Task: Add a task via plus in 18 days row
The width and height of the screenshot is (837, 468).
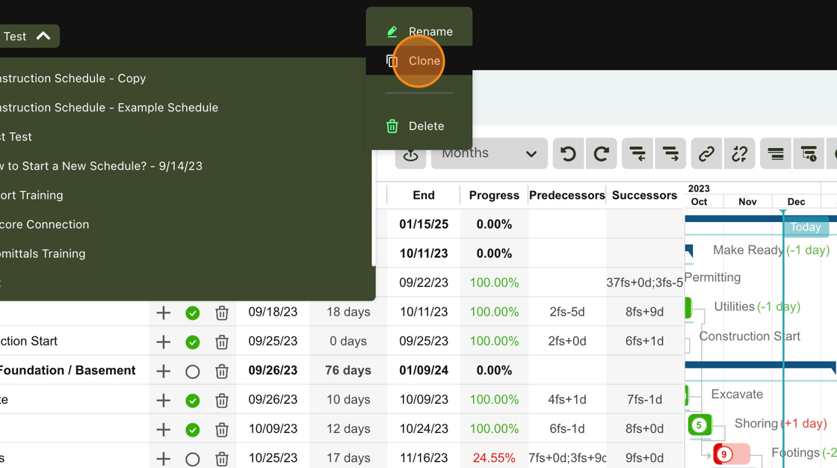Action: [x=164, y=312]
